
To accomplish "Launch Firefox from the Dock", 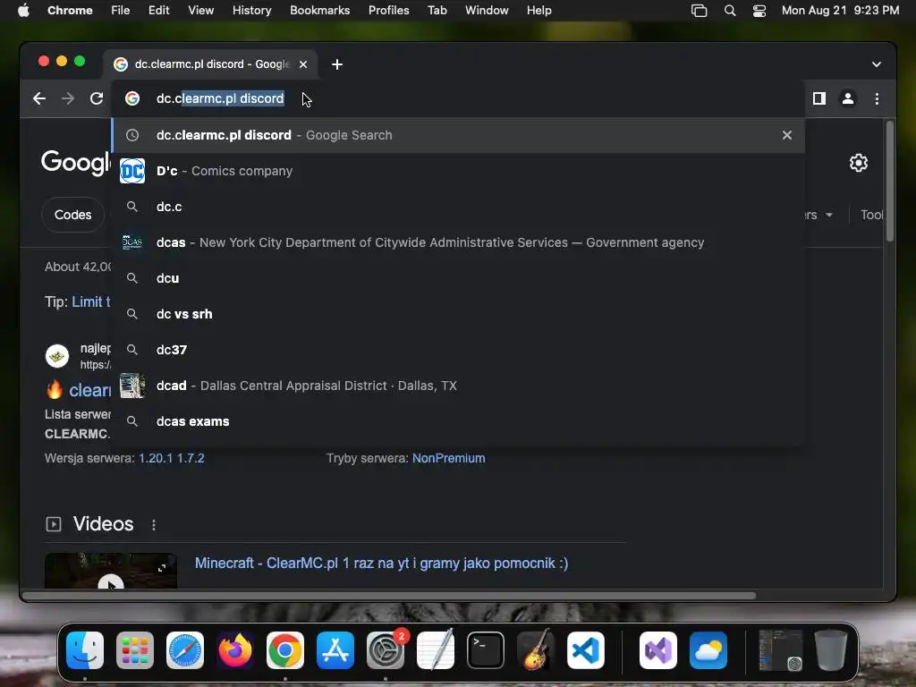I will (235, 650).
